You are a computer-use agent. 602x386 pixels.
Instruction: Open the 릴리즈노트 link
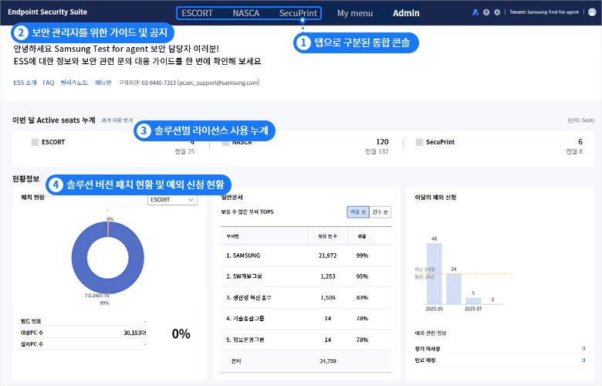click(x=75, y=83)
